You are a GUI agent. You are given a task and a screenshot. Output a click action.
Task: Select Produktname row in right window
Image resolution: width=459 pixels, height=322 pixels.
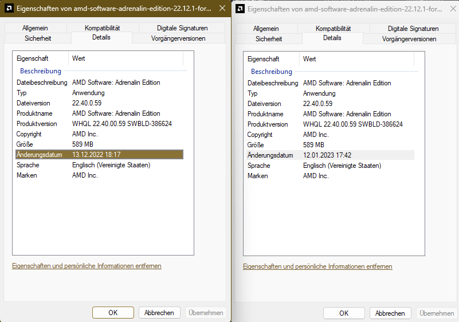[330, 114]
